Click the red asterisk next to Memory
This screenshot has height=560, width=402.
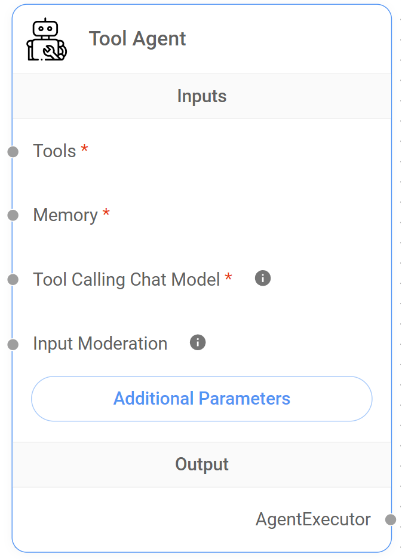106,212
